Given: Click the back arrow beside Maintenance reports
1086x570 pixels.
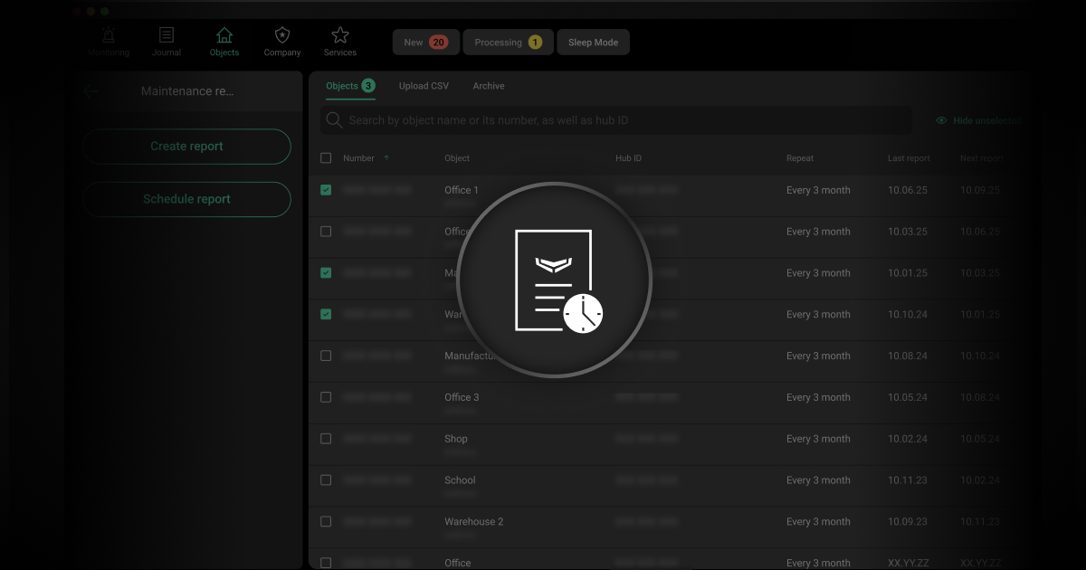Looking at the screenshot, I should [91, 91].
